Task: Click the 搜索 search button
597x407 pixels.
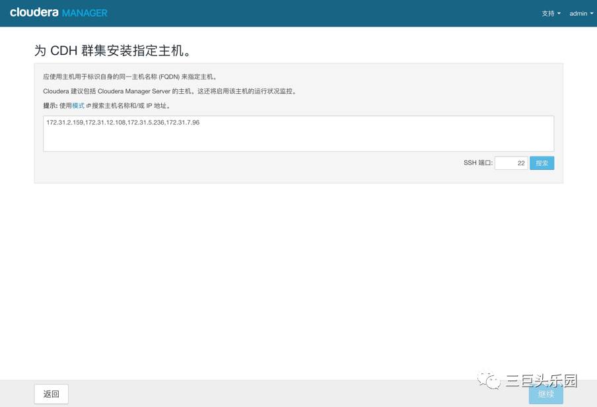Action: [542, 163]
